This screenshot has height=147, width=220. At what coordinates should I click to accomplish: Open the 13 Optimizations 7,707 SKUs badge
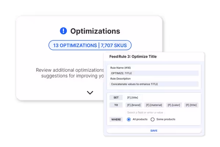coord(90,45)
